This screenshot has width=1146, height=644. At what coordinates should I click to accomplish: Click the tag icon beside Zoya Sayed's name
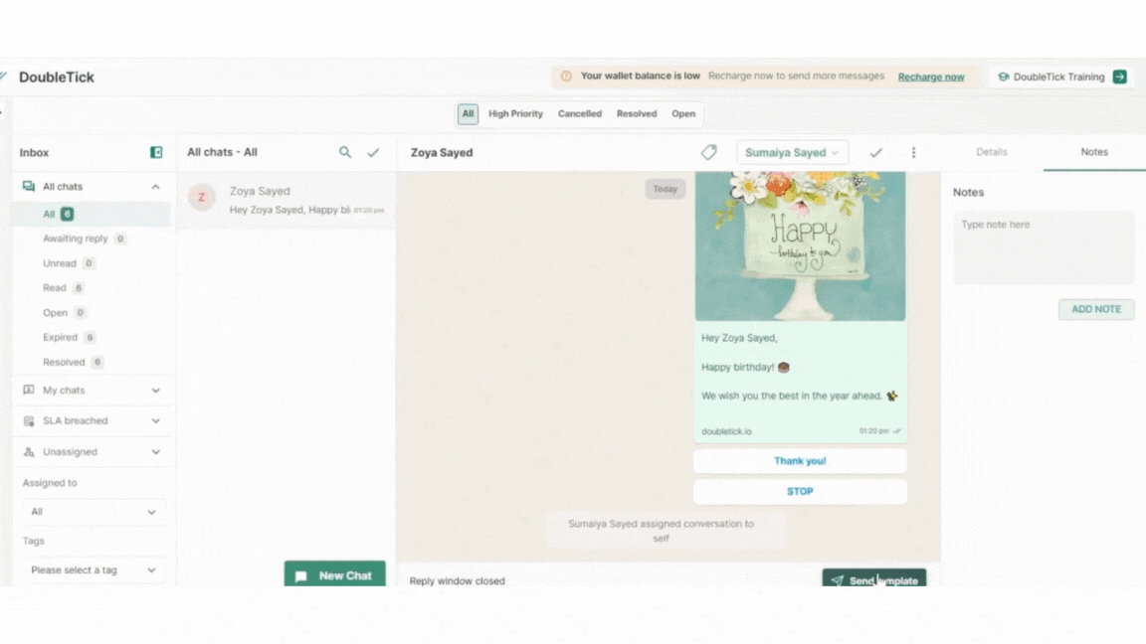point(708,153)
